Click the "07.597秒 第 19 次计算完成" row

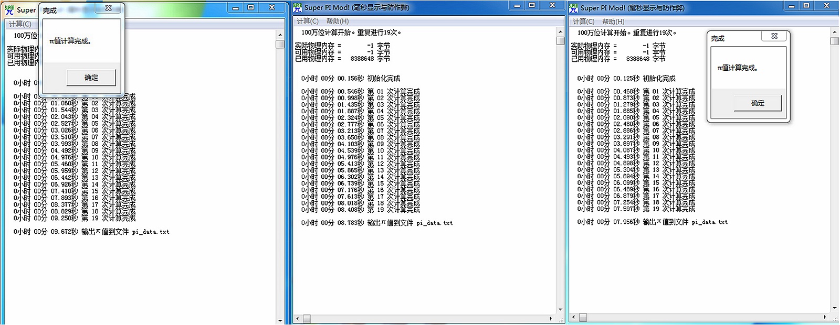pos(636,209)
